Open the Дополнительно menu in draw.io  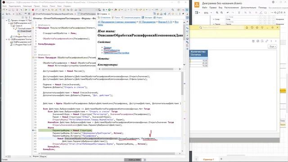(248, 8)
